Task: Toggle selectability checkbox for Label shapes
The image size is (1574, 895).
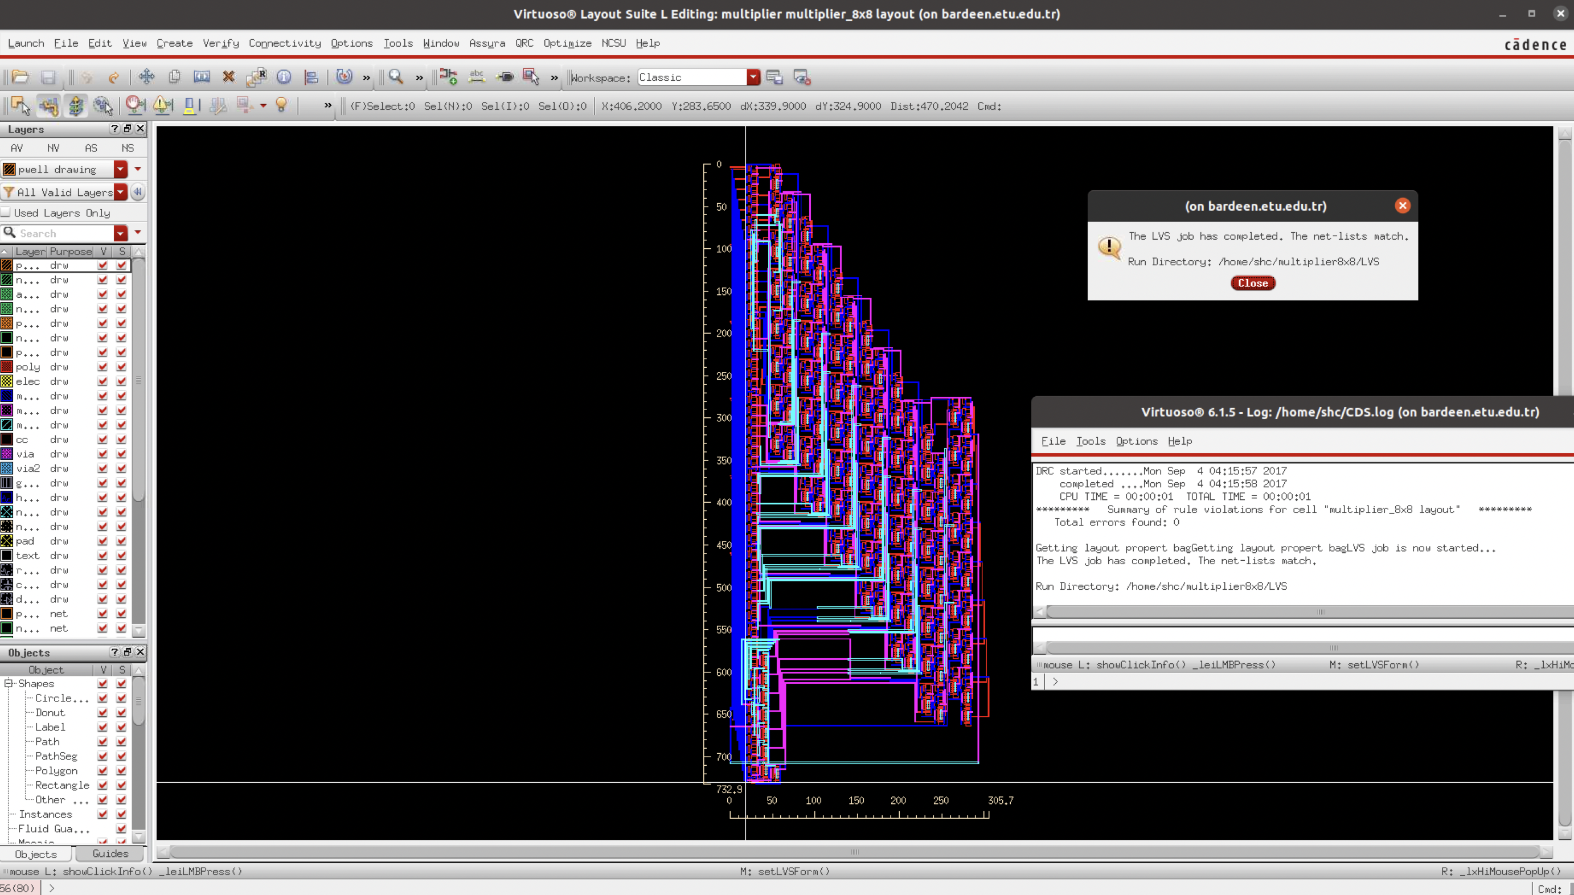Action: pos(121,727)
